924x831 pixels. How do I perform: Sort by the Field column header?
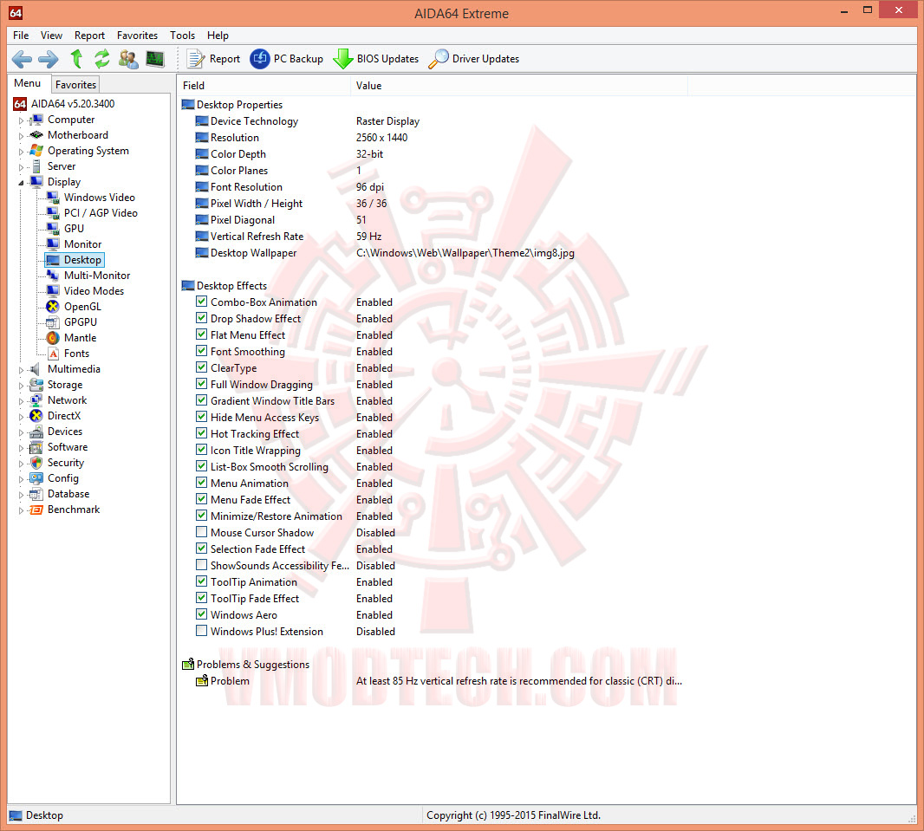264,86
